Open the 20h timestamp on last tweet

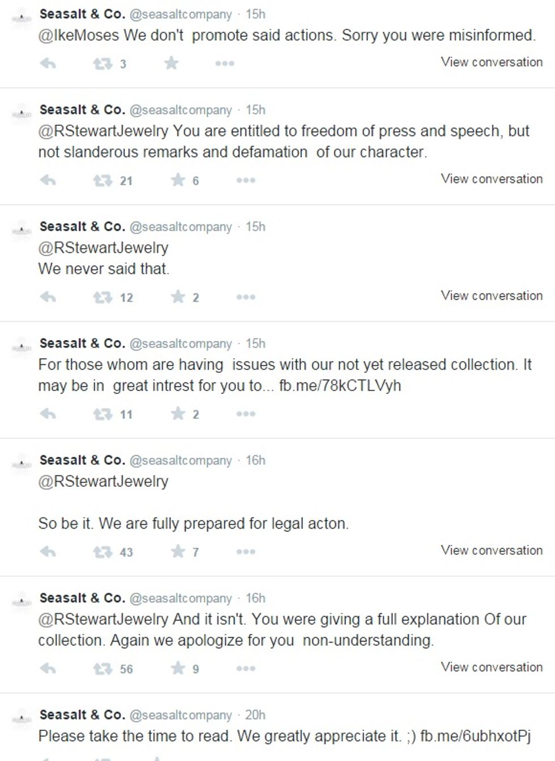255,715
